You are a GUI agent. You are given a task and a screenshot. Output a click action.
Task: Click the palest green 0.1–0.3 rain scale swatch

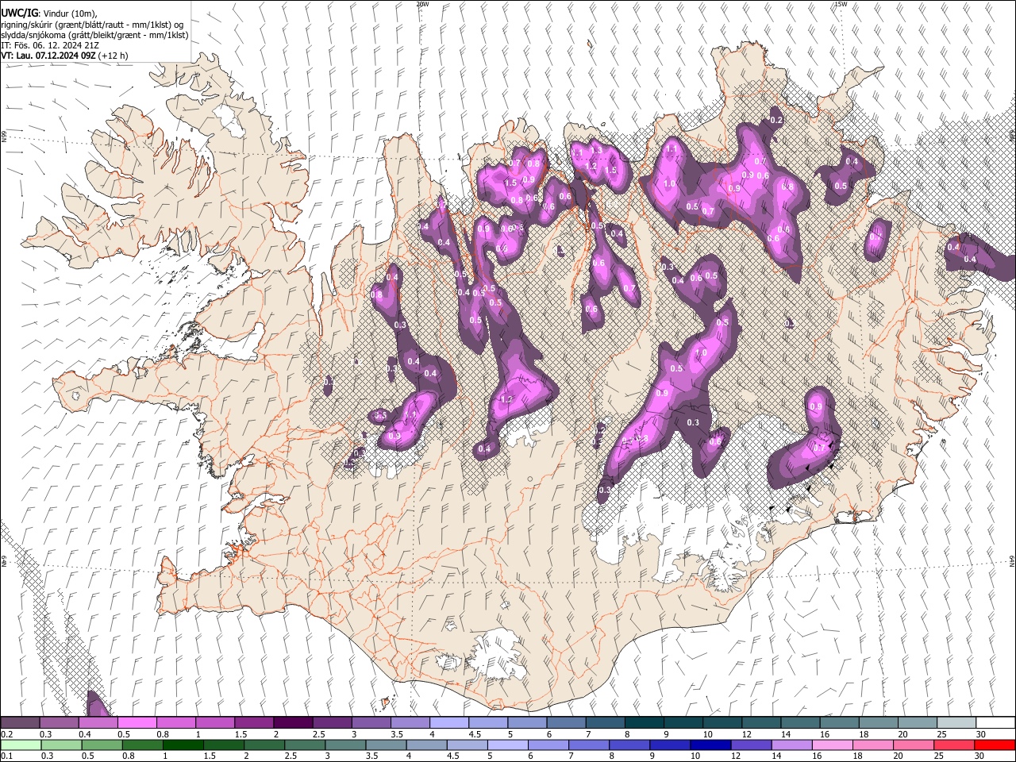point(20,745)
